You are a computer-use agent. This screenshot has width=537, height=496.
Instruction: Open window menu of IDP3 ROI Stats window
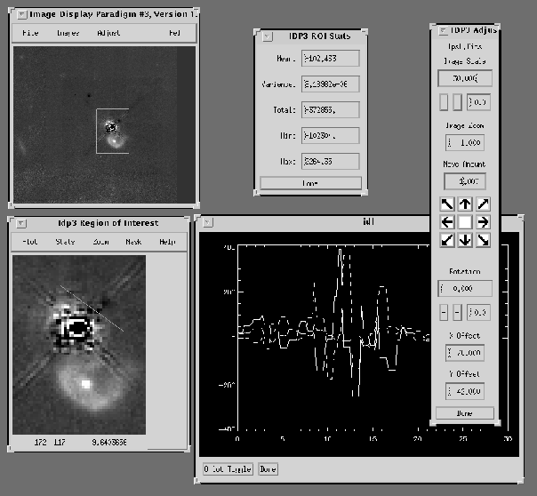click(x=267, y=36)
